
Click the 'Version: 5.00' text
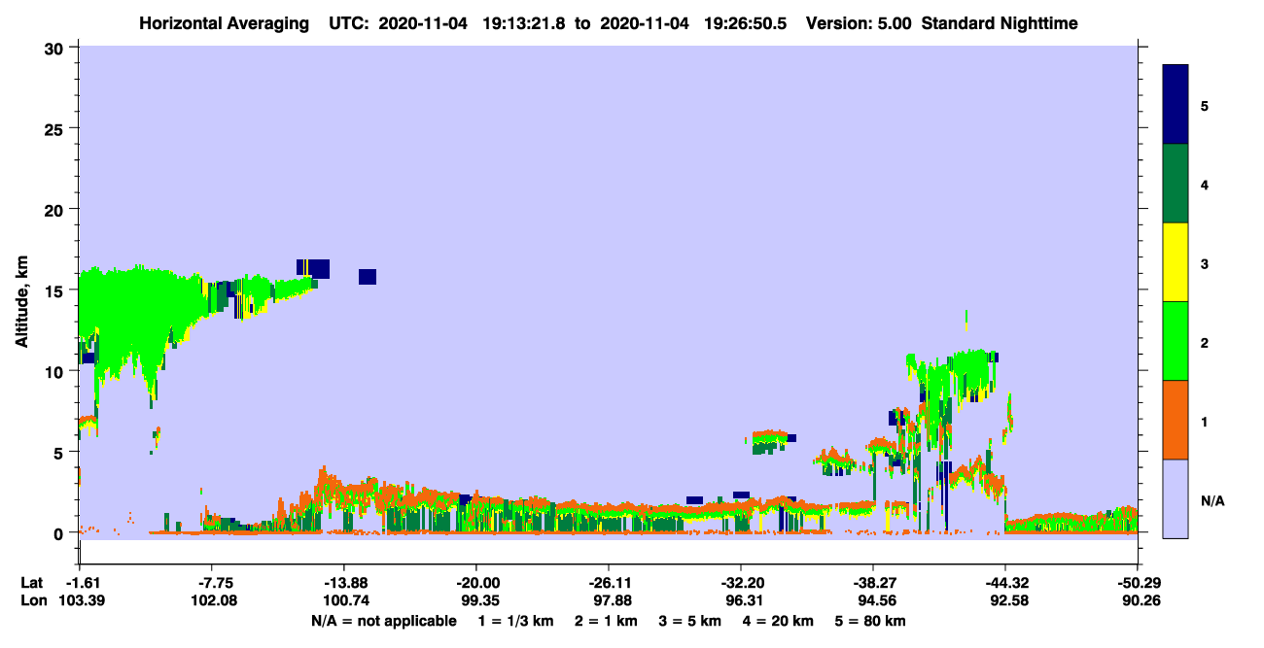(857, 22)
